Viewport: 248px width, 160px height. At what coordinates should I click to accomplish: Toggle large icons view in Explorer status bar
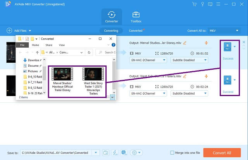pos(112,97)
